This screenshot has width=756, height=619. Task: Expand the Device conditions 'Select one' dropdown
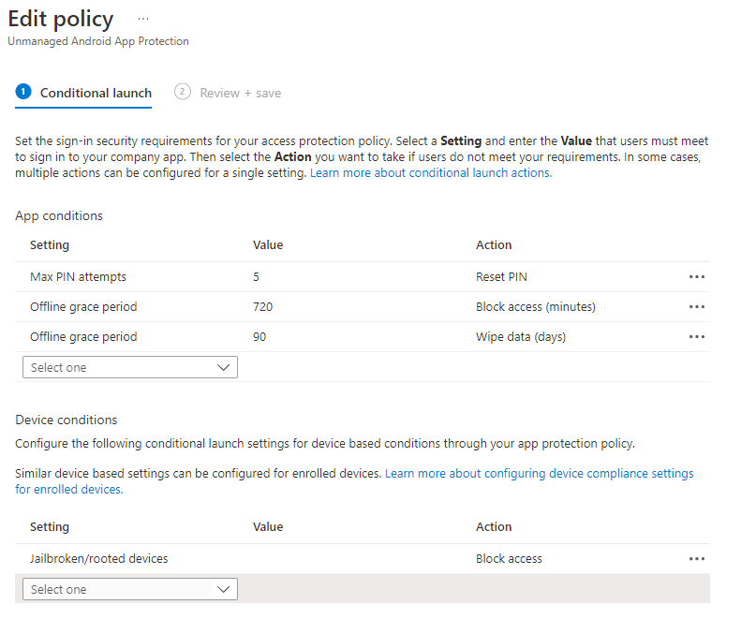pos(129,590)
